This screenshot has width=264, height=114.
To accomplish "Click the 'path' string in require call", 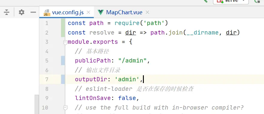I will point(154,23).
